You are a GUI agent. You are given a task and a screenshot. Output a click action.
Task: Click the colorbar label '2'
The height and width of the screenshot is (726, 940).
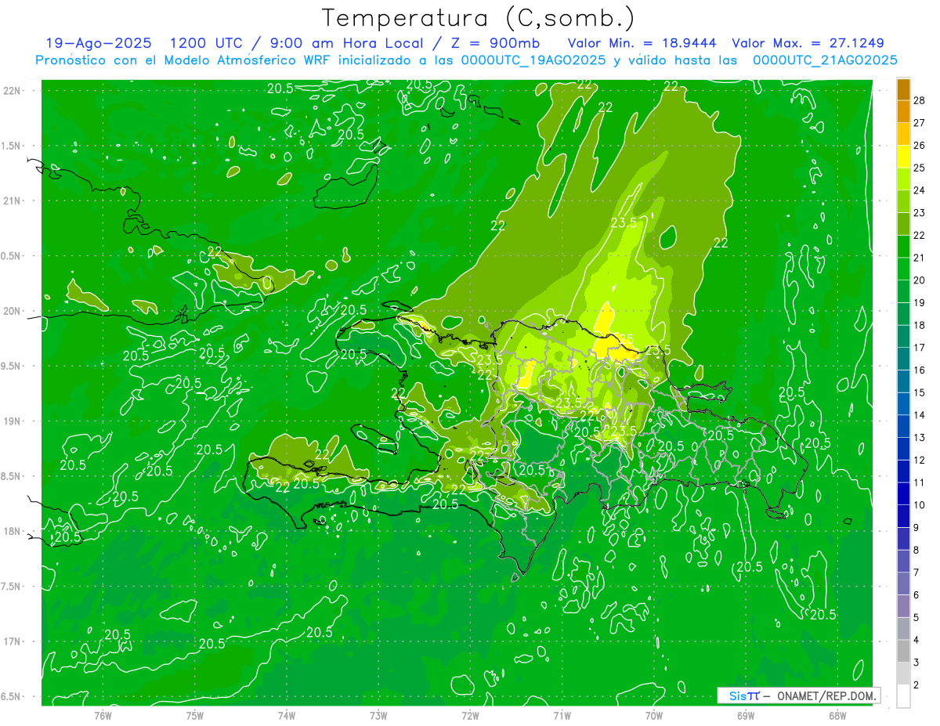click(917, 685)
